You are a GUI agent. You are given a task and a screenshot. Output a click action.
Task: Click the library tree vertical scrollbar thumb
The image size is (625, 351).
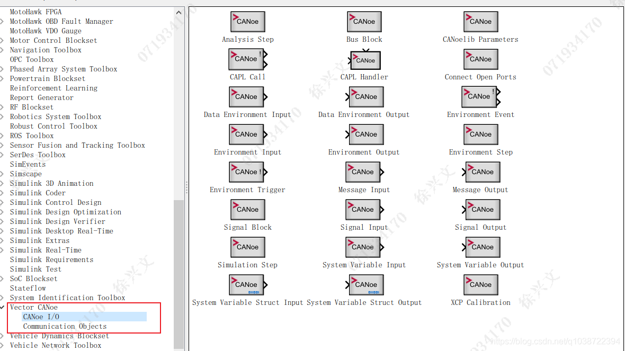[178, 275]
